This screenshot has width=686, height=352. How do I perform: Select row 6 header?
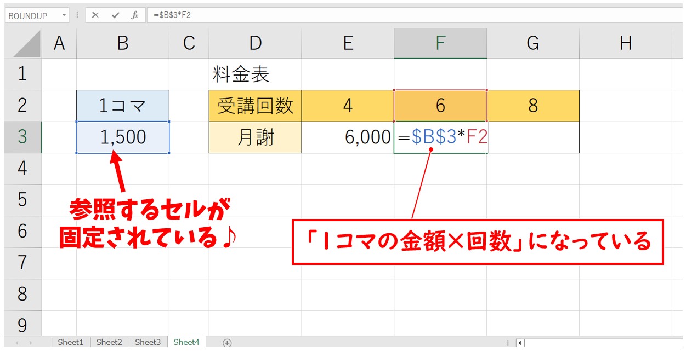pyautogui.click(x=22, y=231)
